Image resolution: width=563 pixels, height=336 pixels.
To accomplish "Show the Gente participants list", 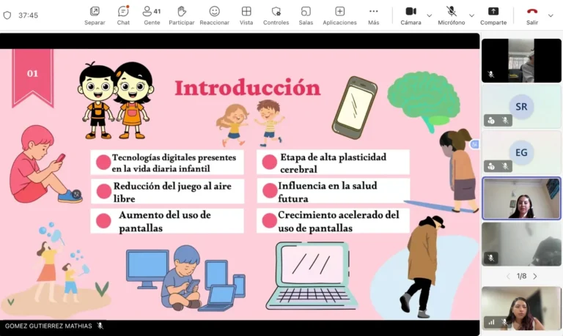I will [x=152, y=15].
